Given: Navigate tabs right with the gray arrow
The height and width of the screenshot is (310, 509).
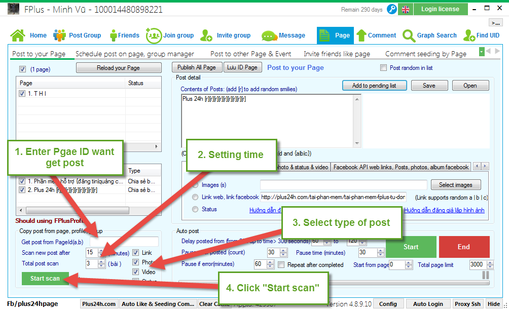Looking at the screenshot, I should click(x=497, y=51).
